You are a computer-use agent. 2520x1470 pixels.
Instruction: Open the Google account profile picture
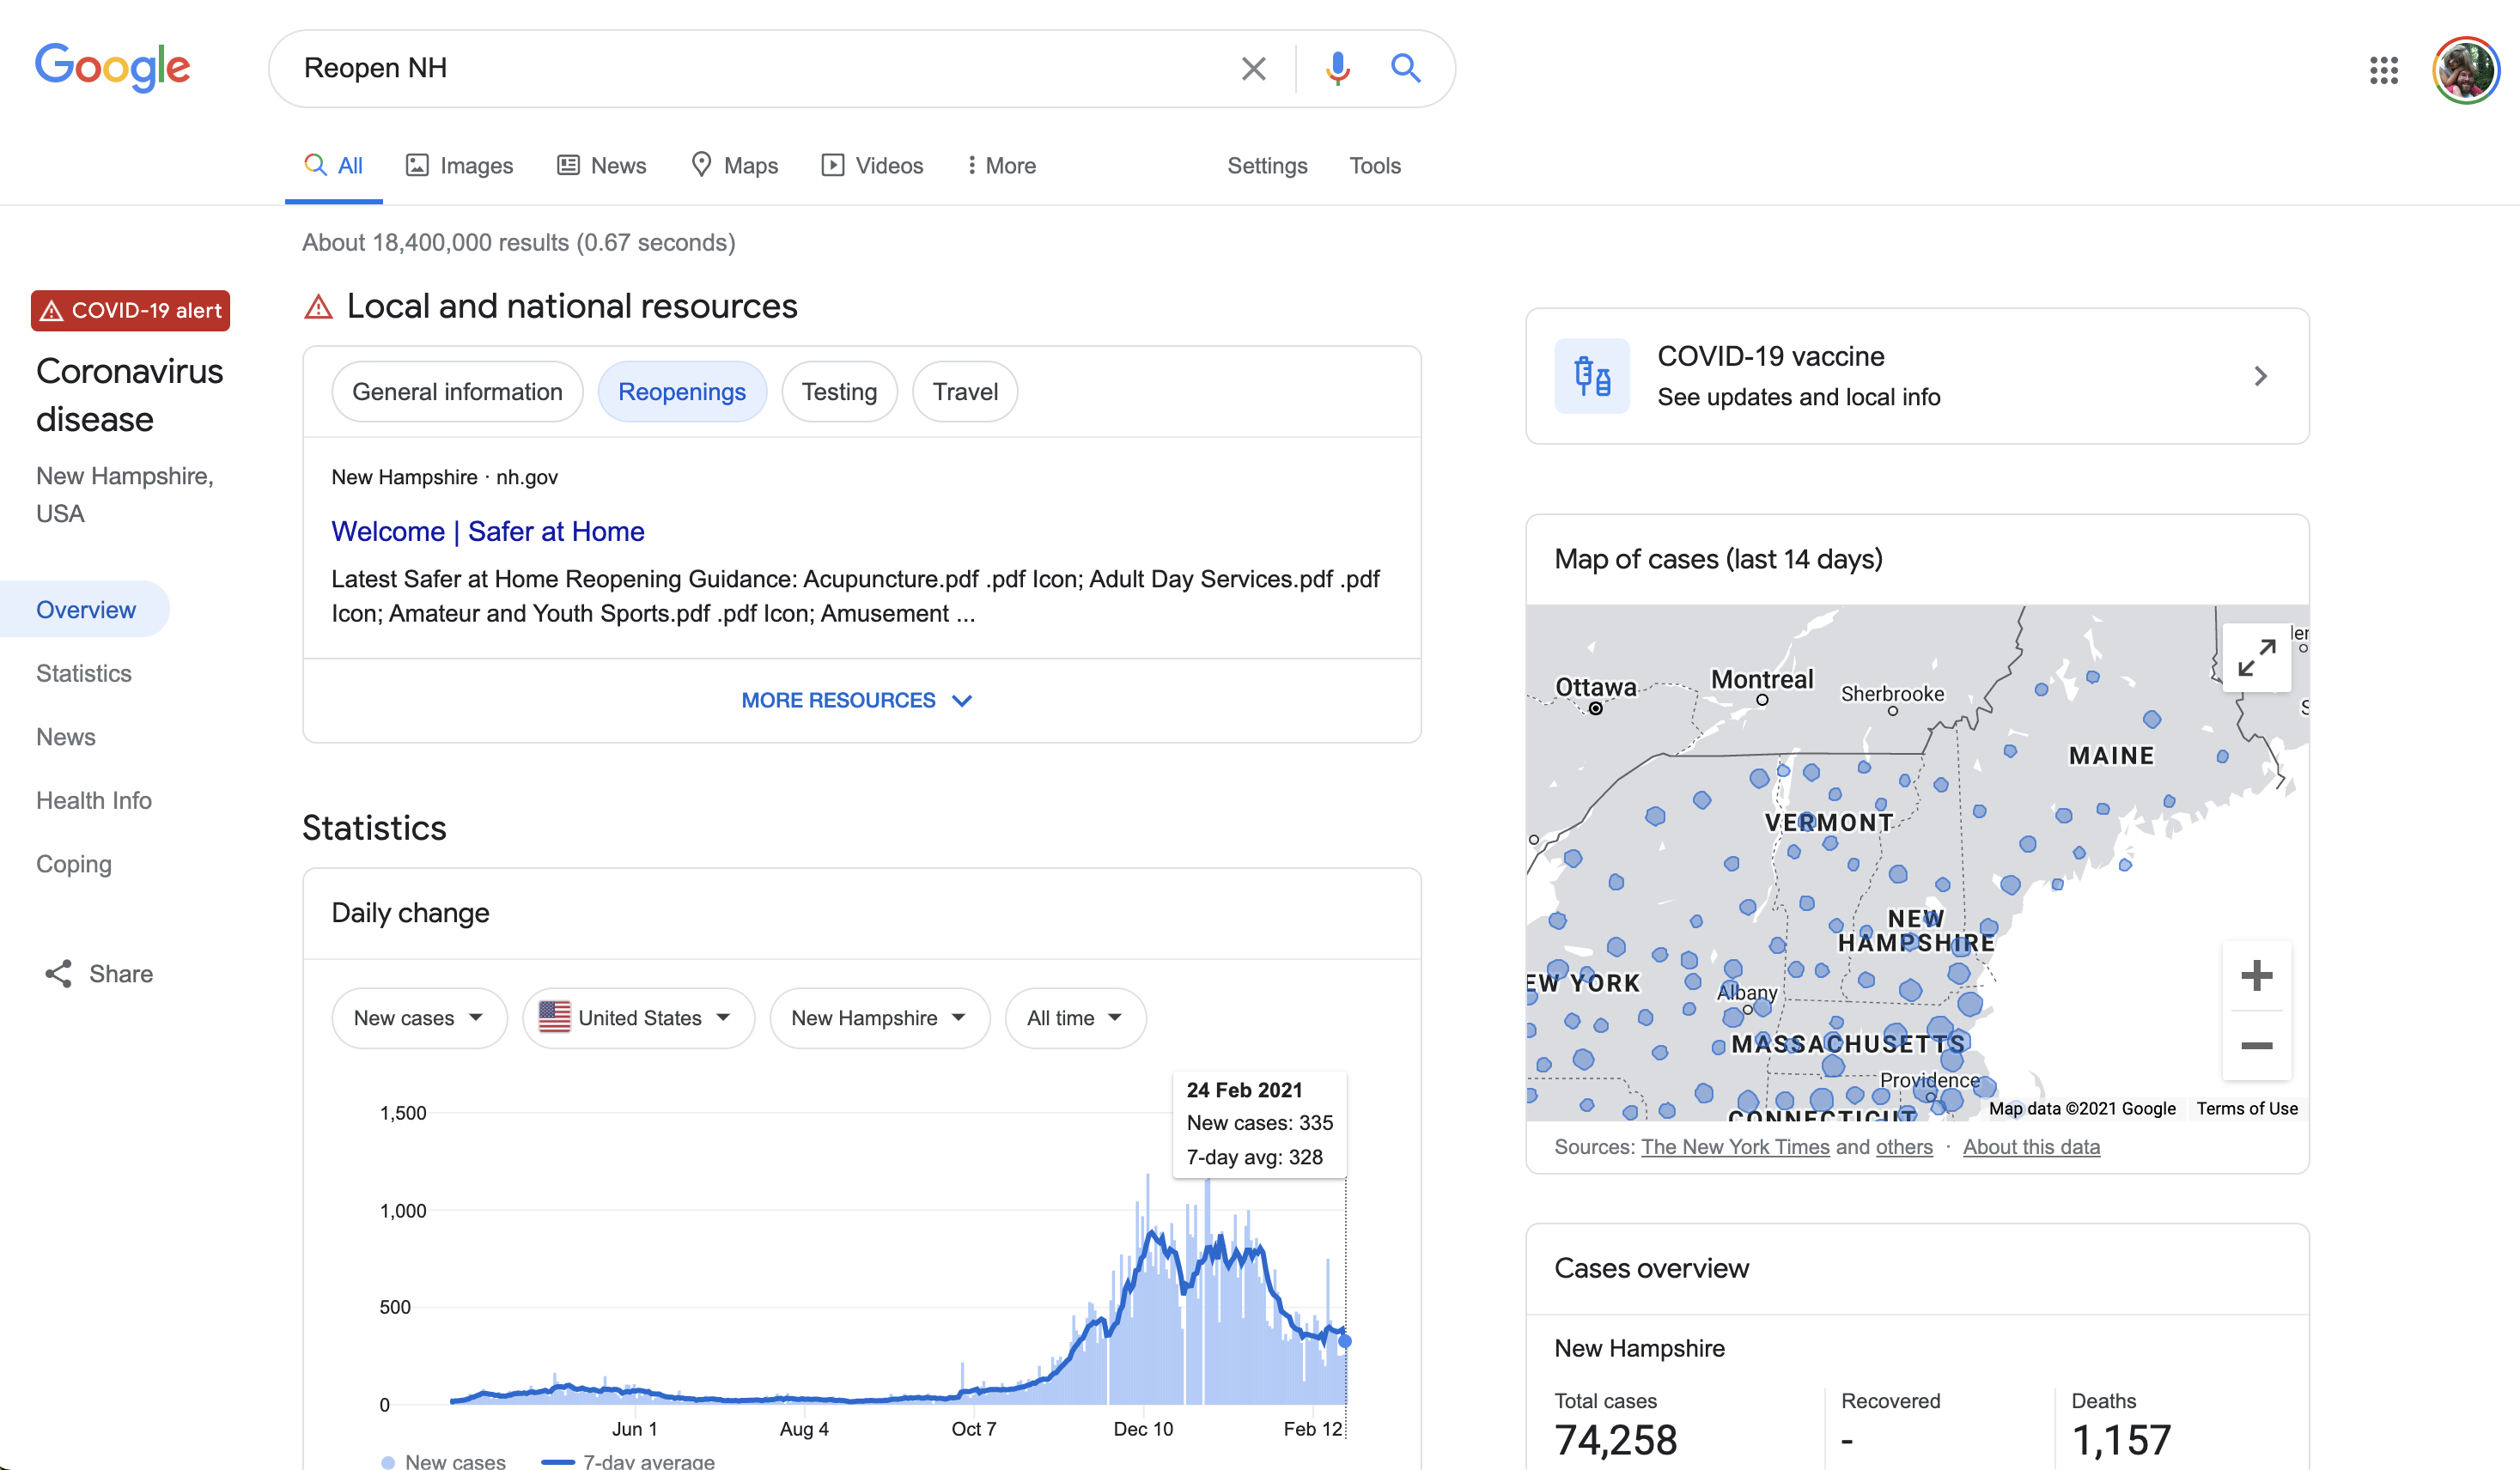tap(2466, 69)
